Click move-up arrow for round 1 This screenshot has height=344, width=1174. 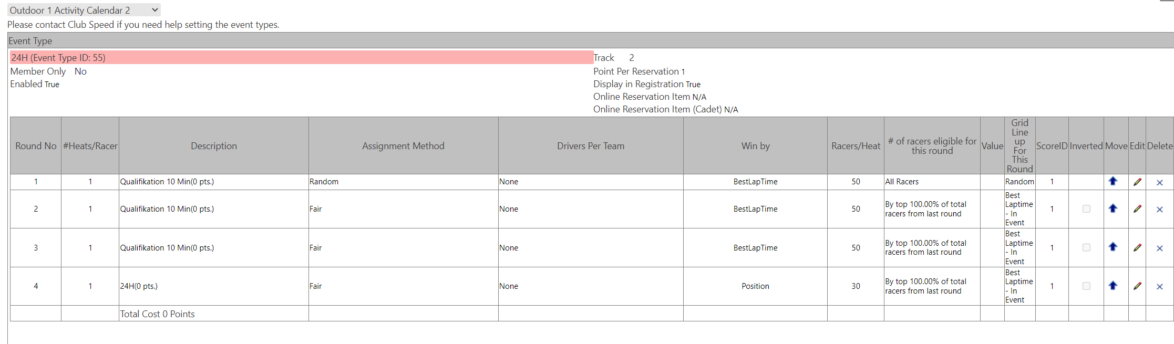click(1113, 181)
